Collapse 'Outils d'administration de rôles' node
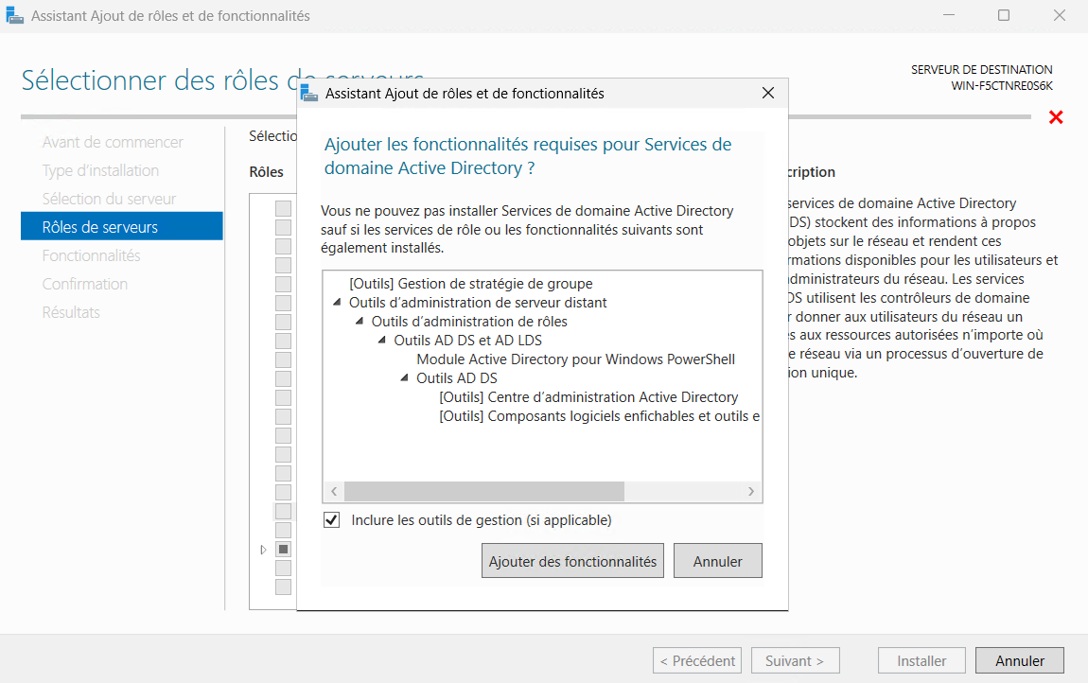The width and height of the screenshot is (1088, 683). point(360,322)
